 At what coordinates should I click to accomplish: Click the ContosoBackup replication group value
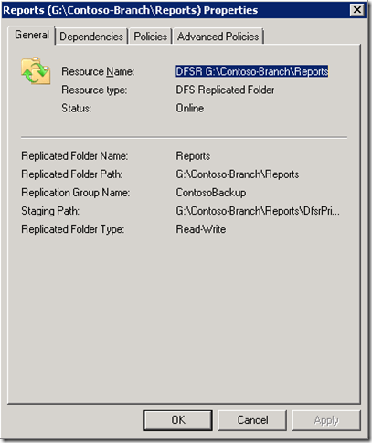click(x=211, y=193)
